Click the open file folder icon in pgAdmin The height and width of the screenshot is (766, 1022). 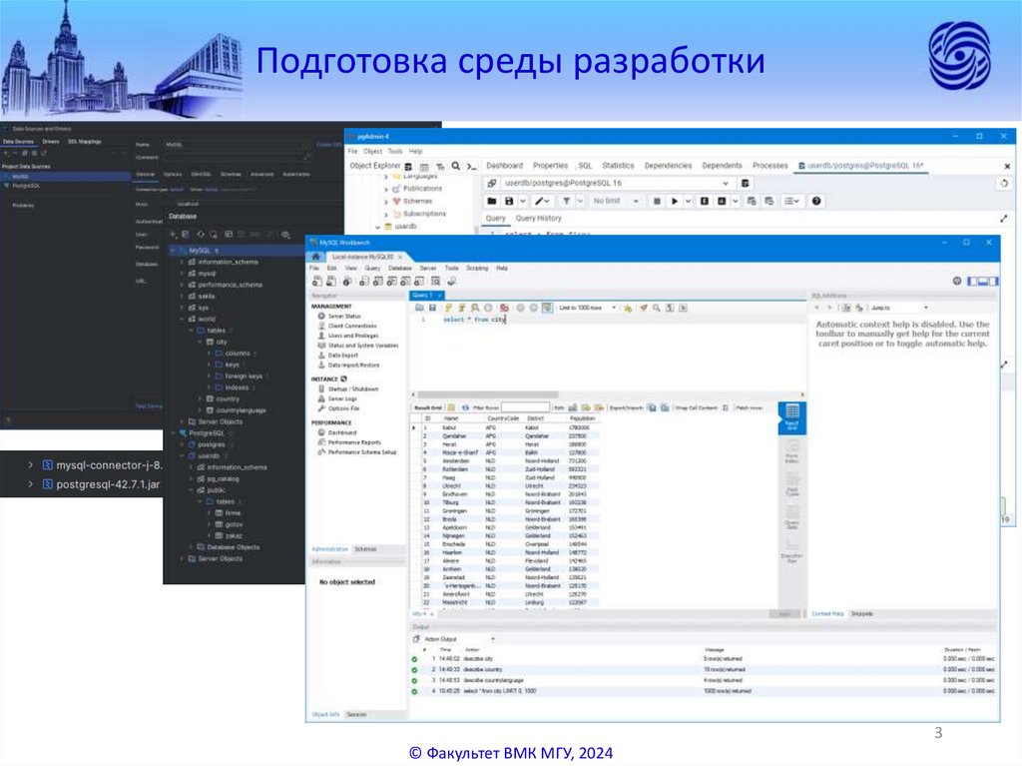click(492, 201)
